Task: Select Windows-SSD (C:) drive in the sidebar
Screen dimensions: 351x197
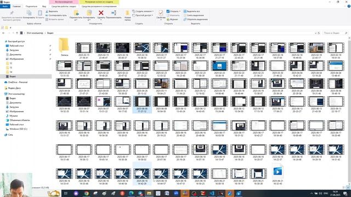Action: (18, 129)
